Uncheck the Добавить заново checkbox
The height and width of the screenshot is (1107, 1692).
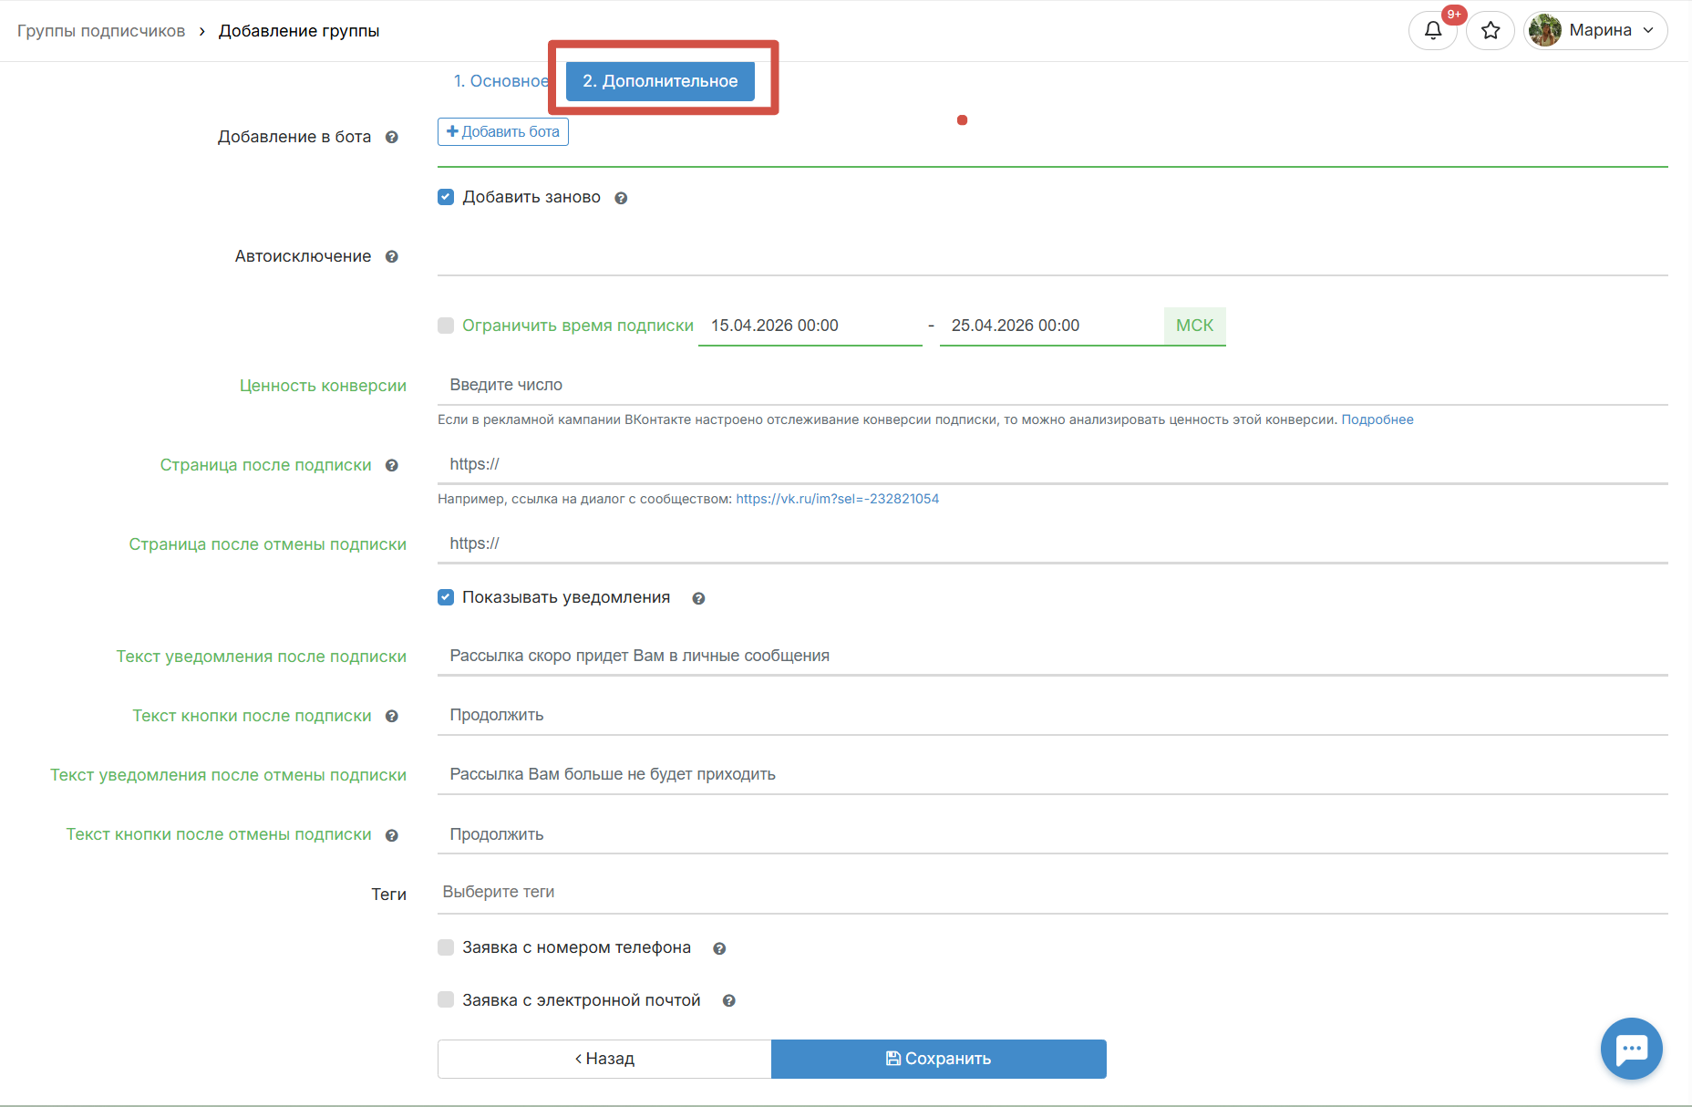tap(446, 197)
